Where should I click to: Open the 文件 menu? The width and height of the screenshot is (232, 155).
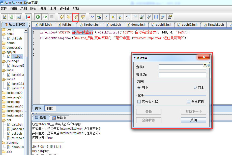(x=4, y=8)
